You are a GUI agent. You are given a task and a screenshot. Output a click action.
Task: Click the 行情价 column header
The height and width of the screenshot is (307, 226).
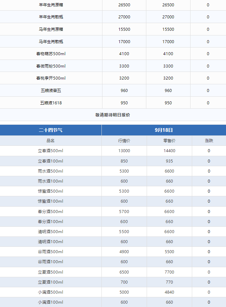click(124, 141)
